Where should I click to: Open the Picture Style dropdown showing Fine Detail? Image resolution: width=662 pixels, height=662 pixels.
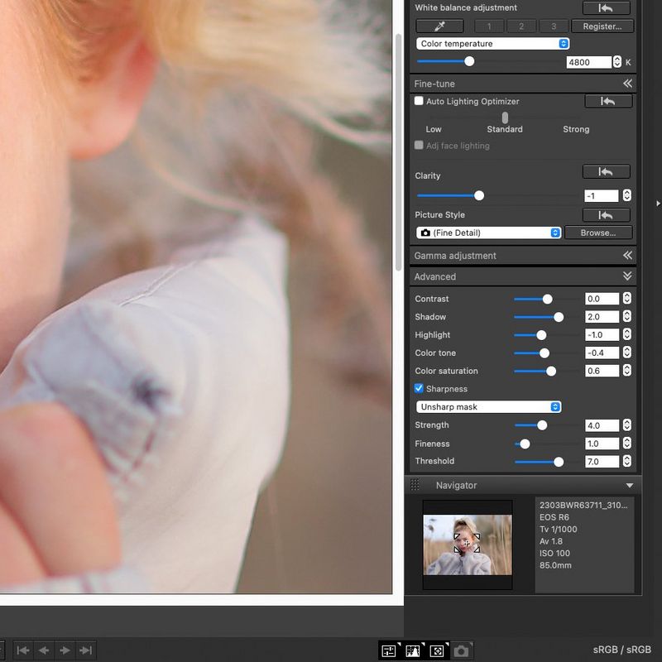tap(488, 233)
